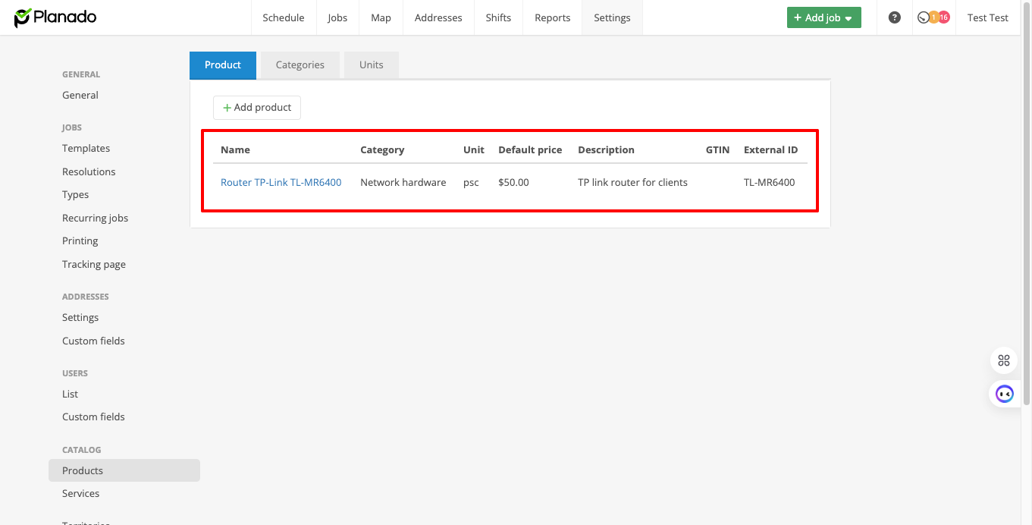Open Types under Jobs section
1032x525 pixels.
pyautogui.click(x=75, y=194)
